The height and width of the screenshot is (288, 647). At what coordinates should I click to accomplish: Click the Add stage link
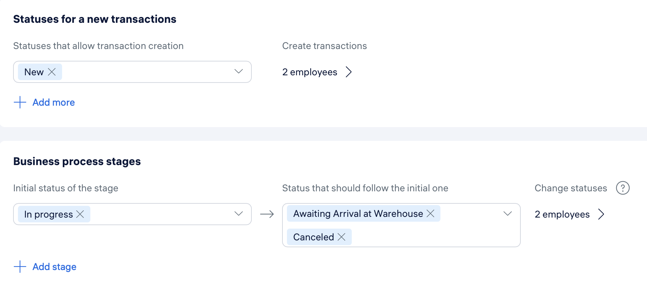54,267
